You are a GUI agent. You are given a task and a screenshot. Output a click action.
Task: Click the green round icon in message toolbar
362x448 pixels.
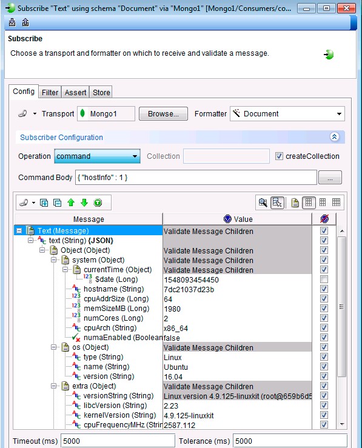click(98, 203)
